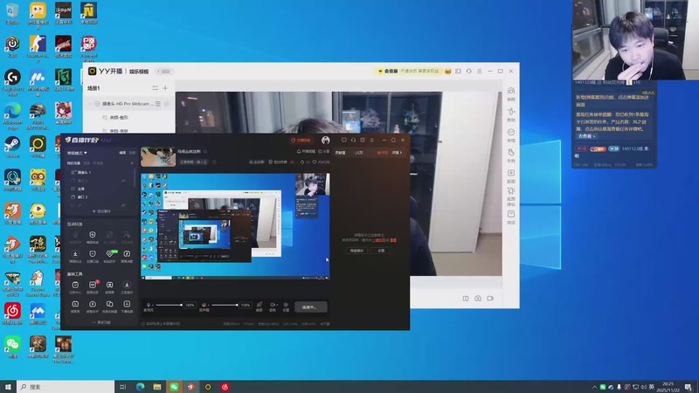Switch to 横屏 landscape orientation
The image size is (699, 393).
tap(122, 153)
